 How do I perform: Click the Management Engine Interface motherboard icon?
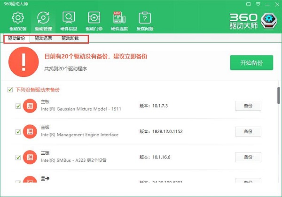(30, 131)
